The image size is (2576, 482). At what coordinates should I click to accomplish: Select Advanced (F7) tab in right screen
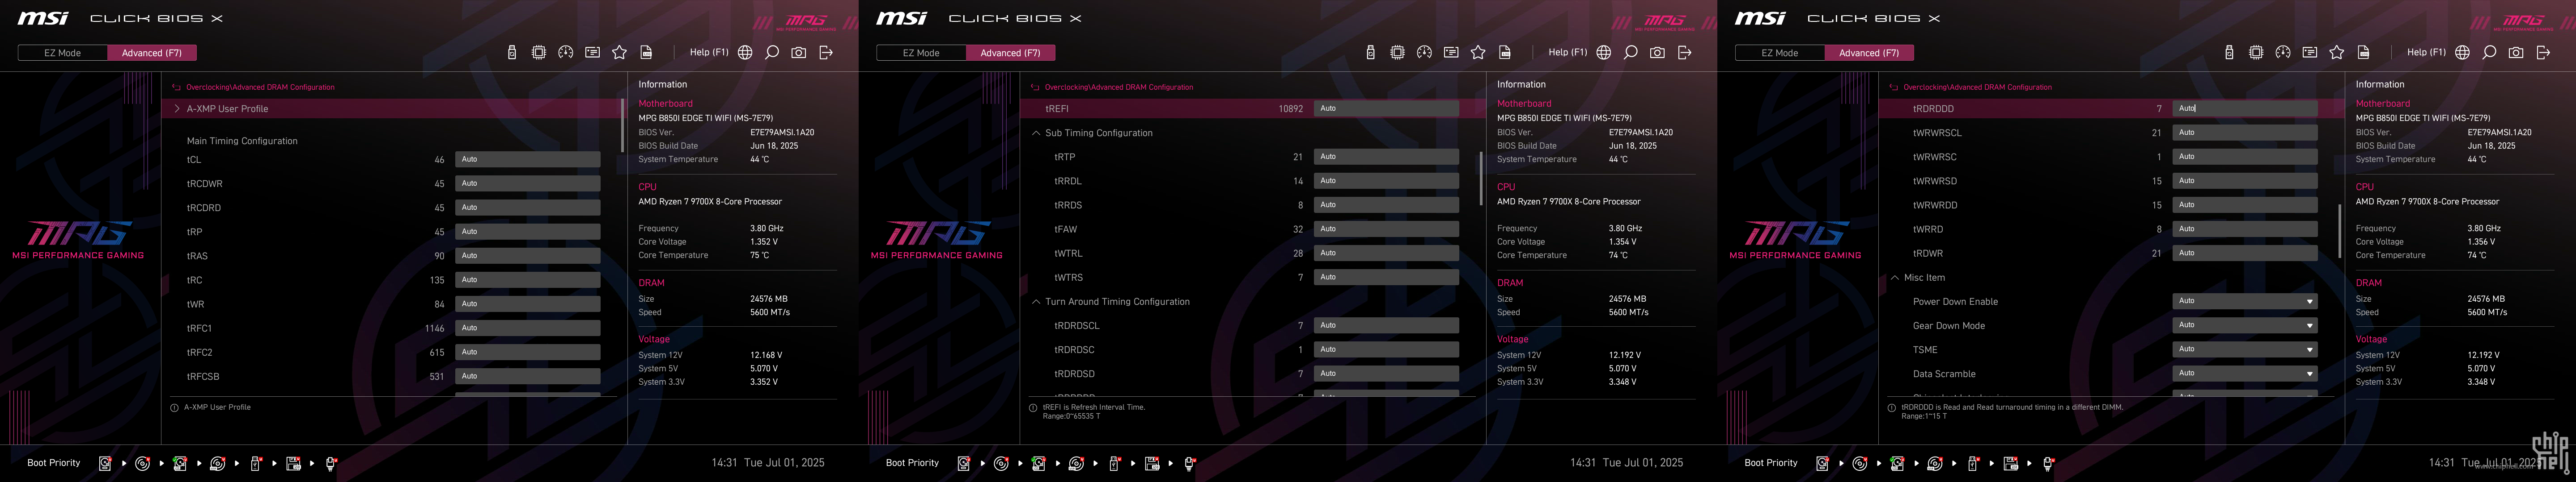pos(1869,53)
